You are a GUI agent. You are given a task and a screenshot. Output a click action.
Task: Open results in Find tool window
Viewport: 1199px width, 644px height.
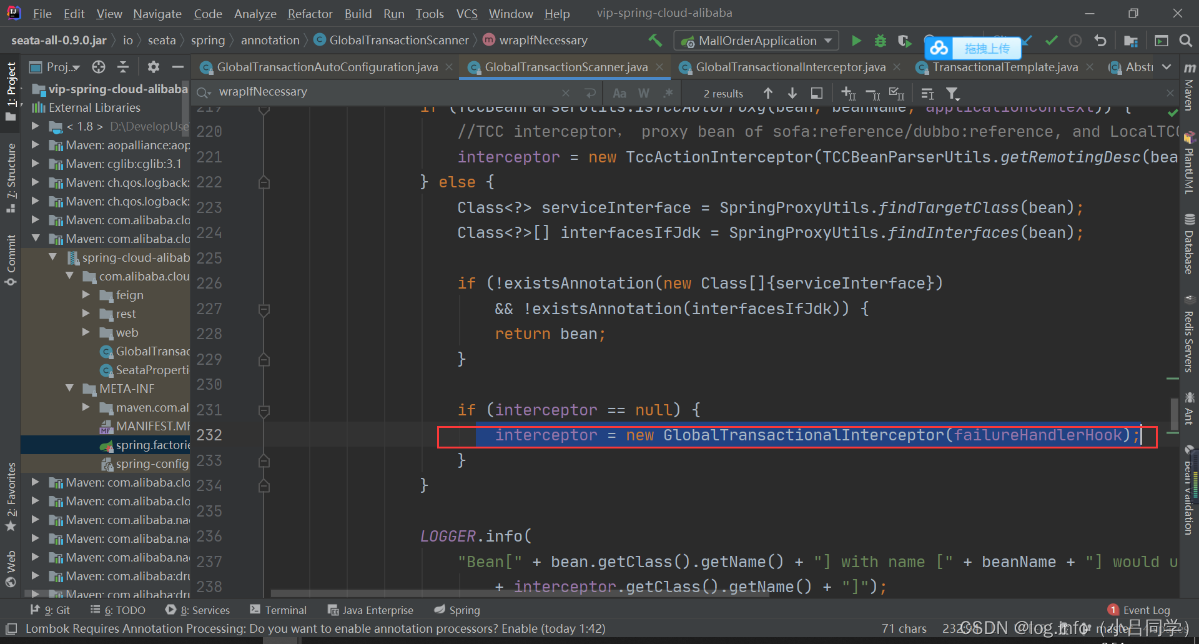coord(816,93)
